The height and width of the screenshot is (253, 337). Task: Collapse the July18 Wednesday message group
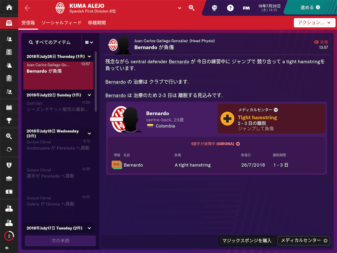click(x=90, y=134)
